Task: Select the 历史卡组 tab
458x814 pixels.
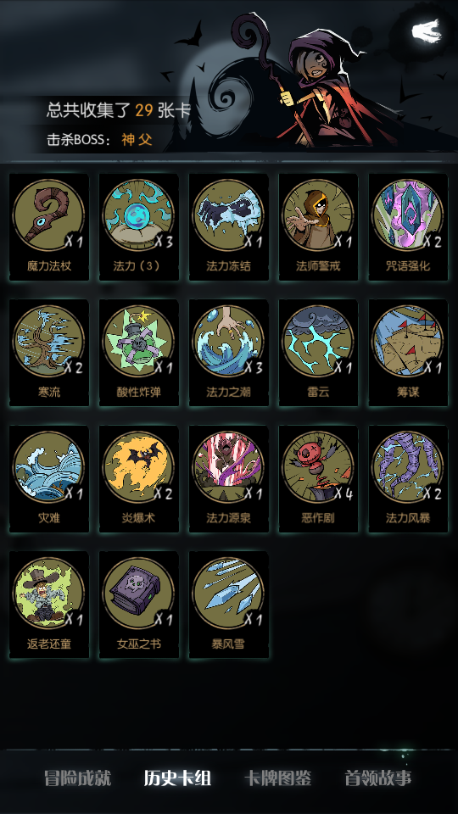Action: (x=177, y=778)
